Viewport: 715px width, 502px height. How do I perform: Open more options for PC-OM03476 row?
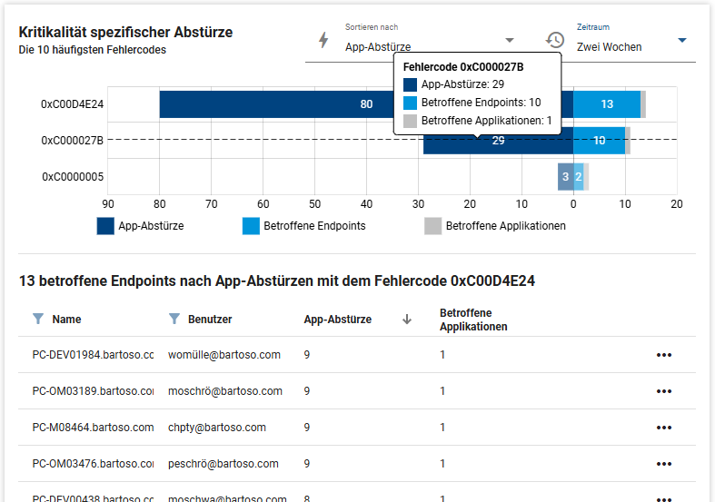(663, 464)
